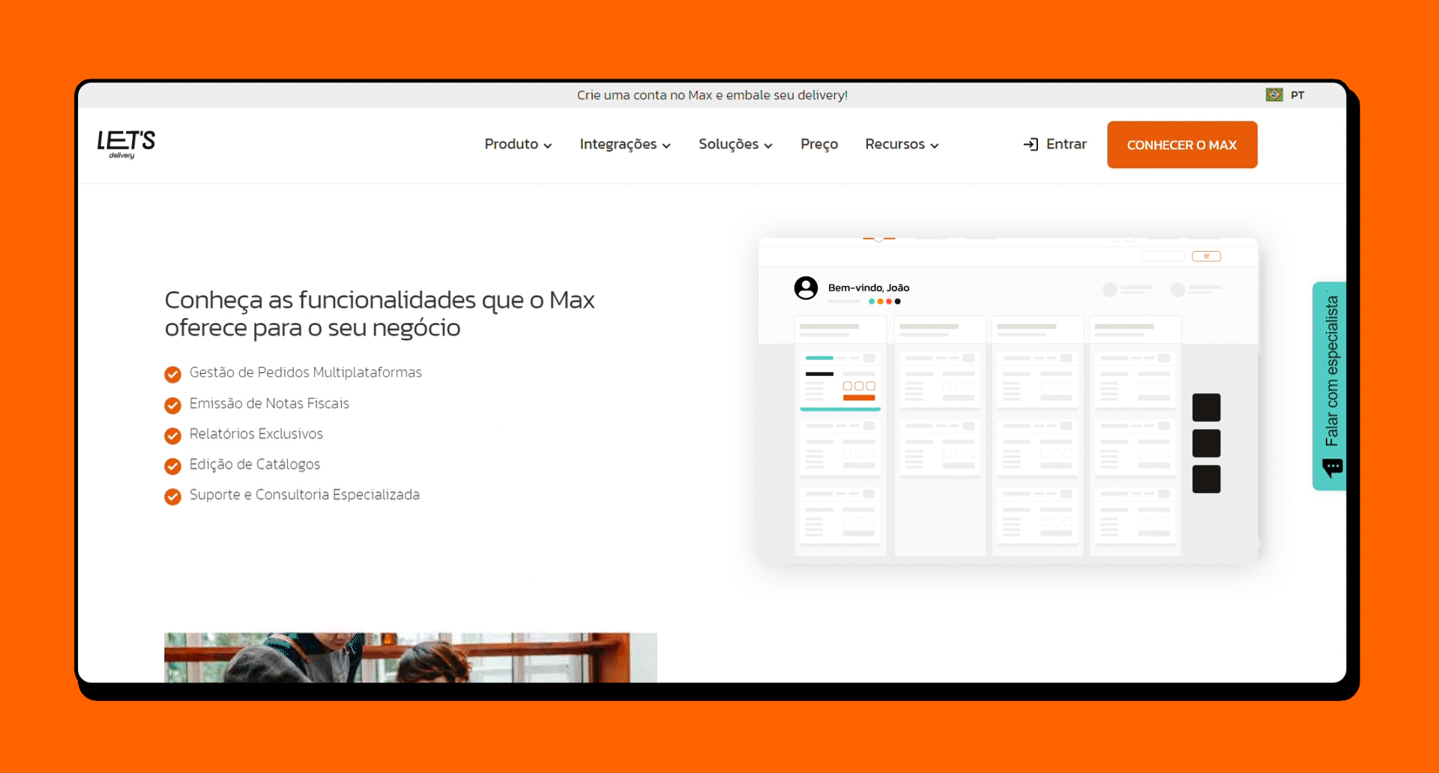Click the chat bubble icon on the side tab

point(1333,468)
